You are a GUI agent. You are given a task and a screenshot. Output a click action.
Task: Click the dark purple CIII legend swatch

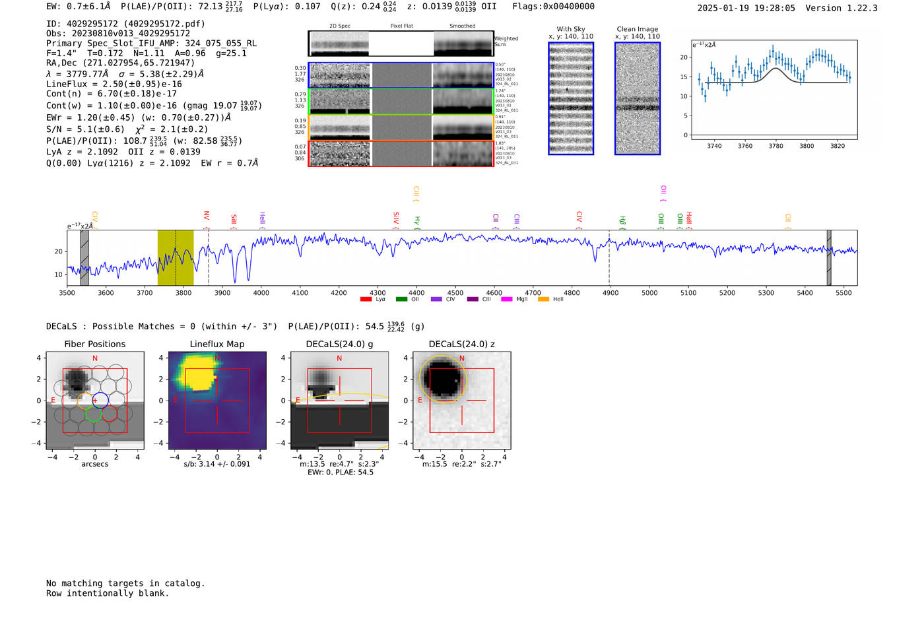click(472, 299)
